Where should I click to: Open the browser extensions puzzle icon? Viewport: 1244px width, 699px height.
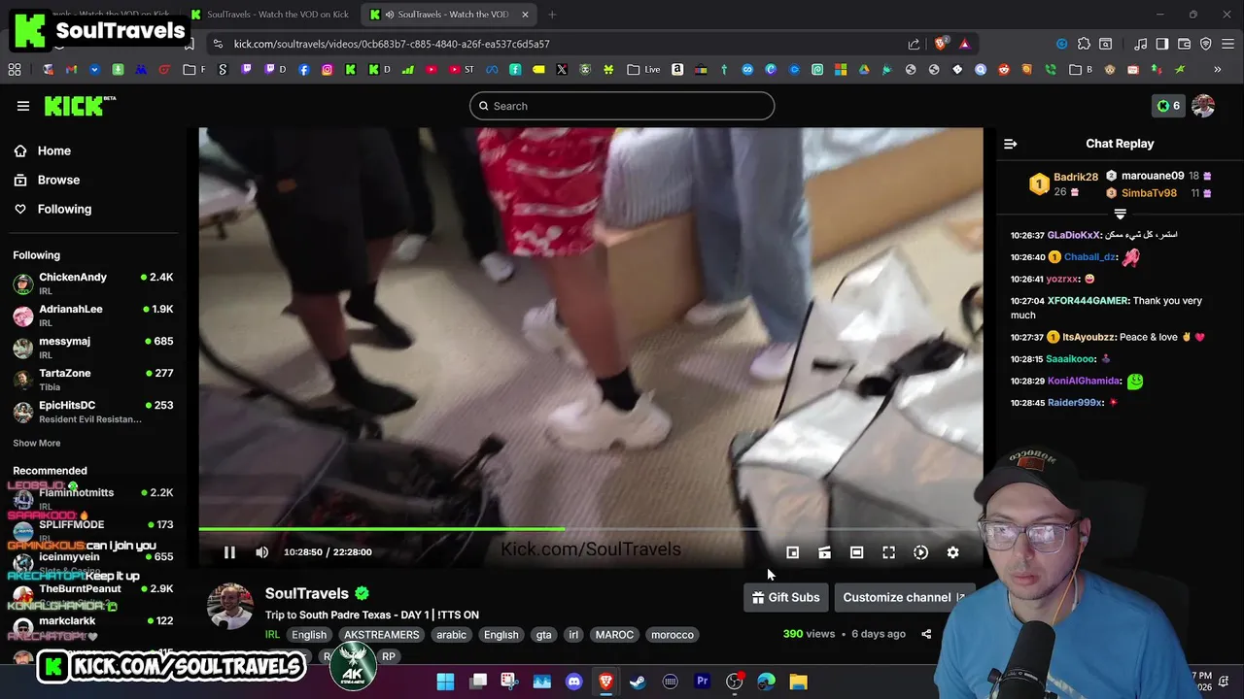click(x=1084, y=44)
